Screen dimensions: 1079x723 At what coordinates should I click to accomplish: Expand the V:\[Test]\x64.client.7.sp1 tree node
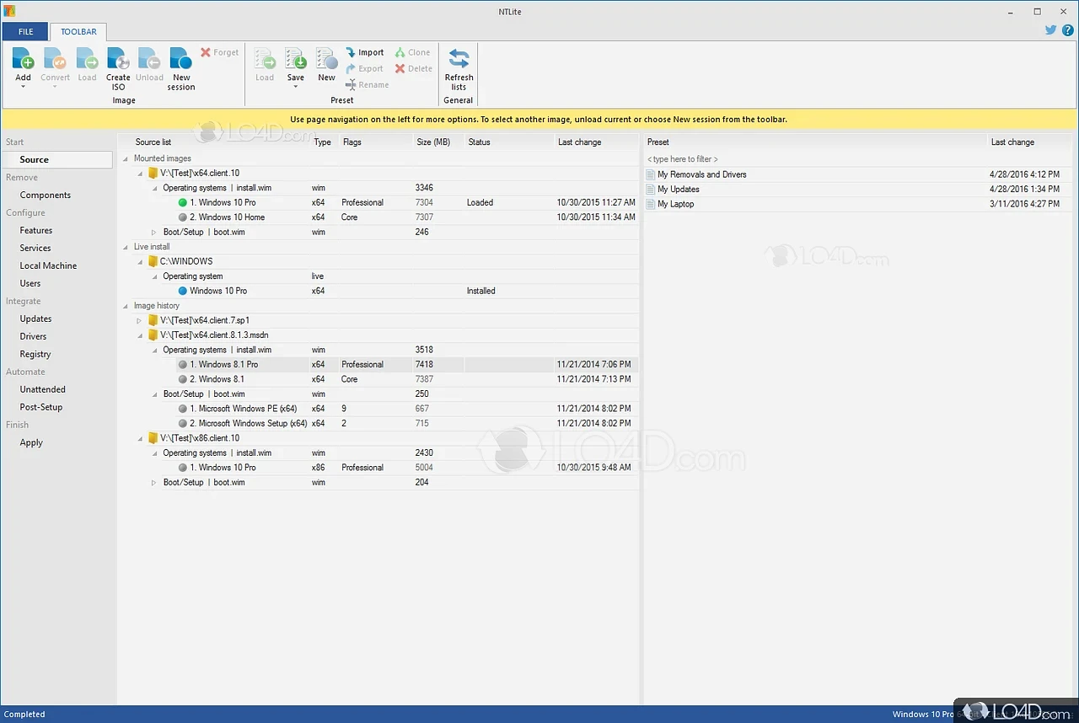click(140, 320)
